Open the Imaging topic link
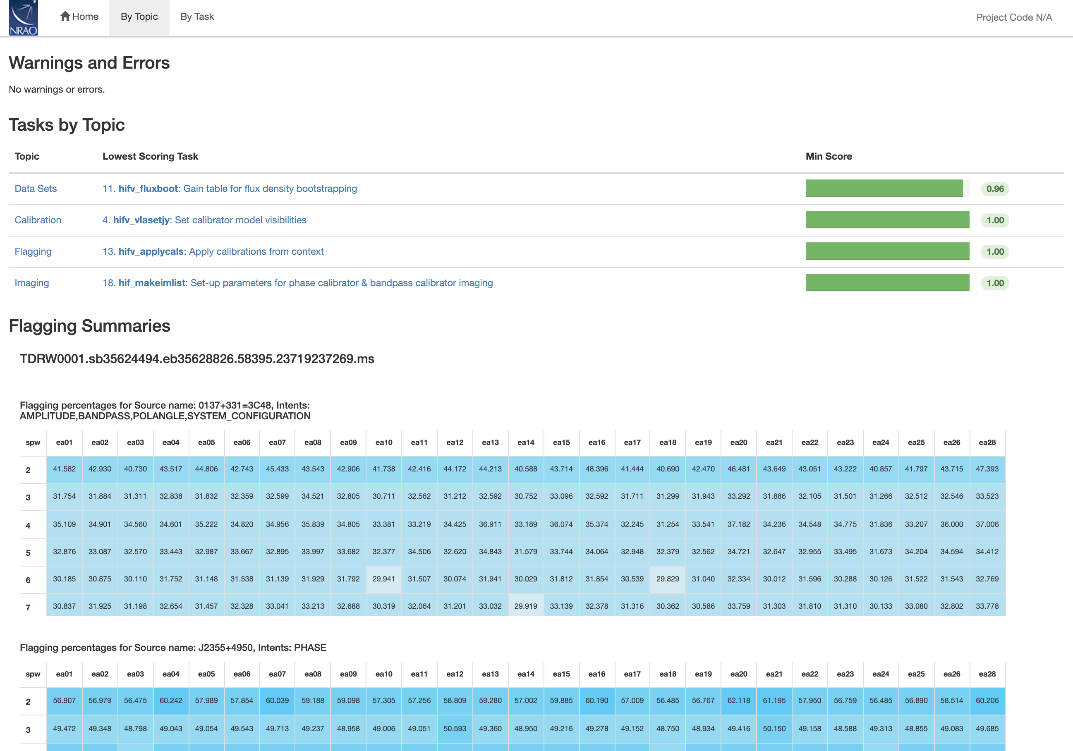This screenshot has height=751, width=1073. point(32,282)
